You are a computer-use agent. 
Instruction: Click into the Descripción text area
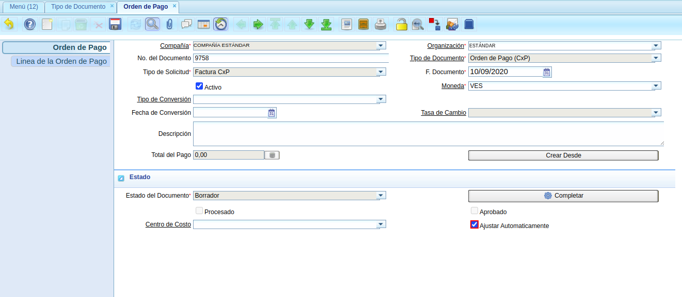tap(429, 133)
